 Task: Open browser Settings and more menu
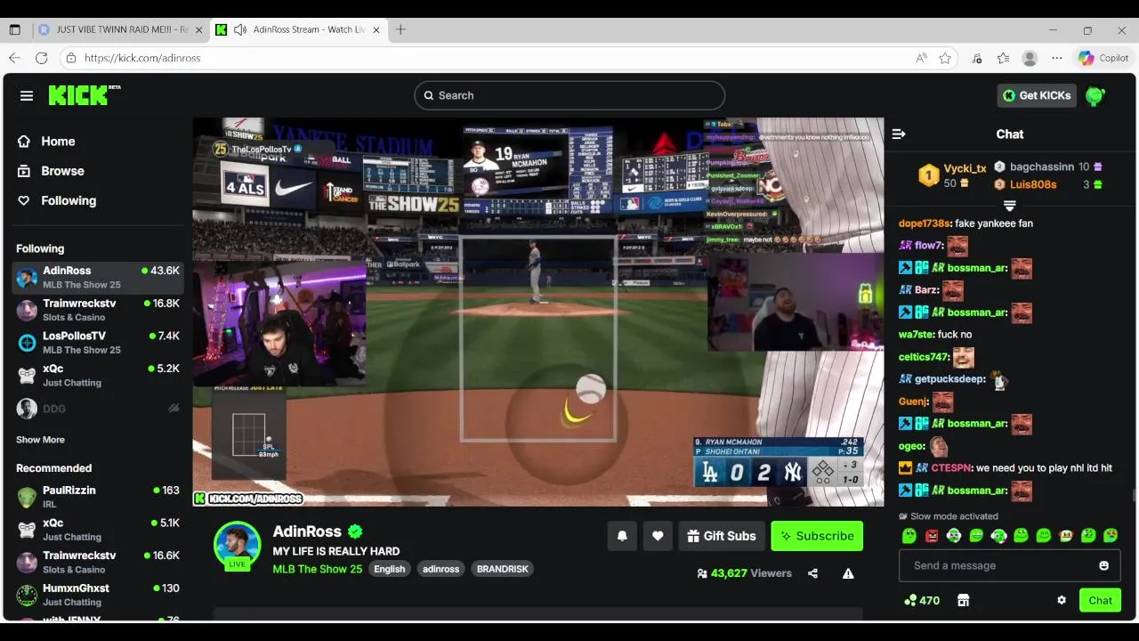(1057, 58)
